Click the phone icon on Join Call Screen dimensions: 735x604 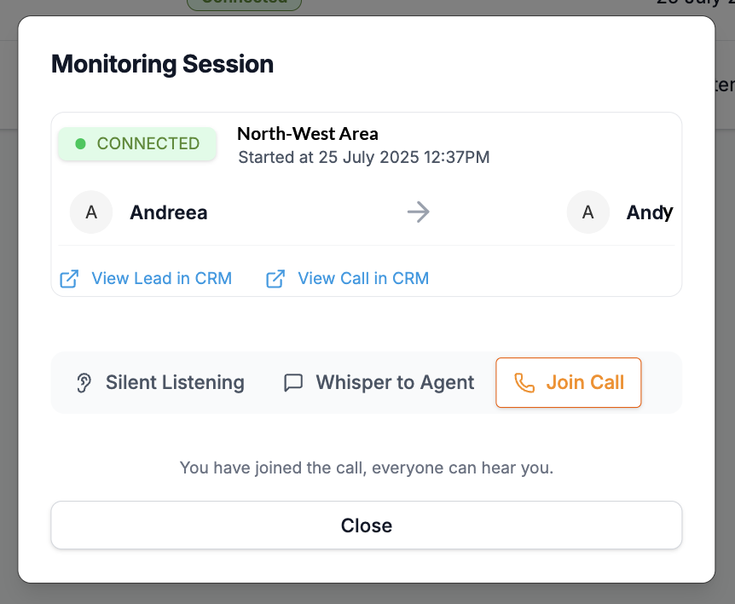point(525,383)
